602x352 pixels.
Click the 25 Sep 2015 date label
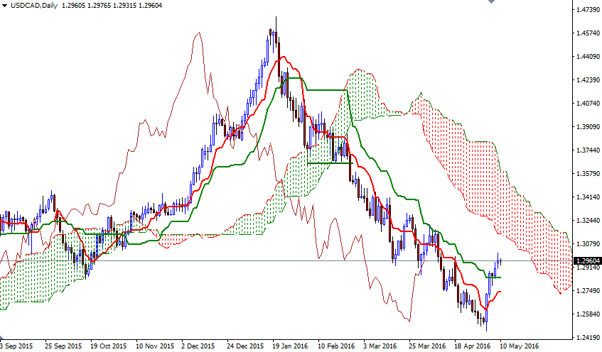point(63,346)
